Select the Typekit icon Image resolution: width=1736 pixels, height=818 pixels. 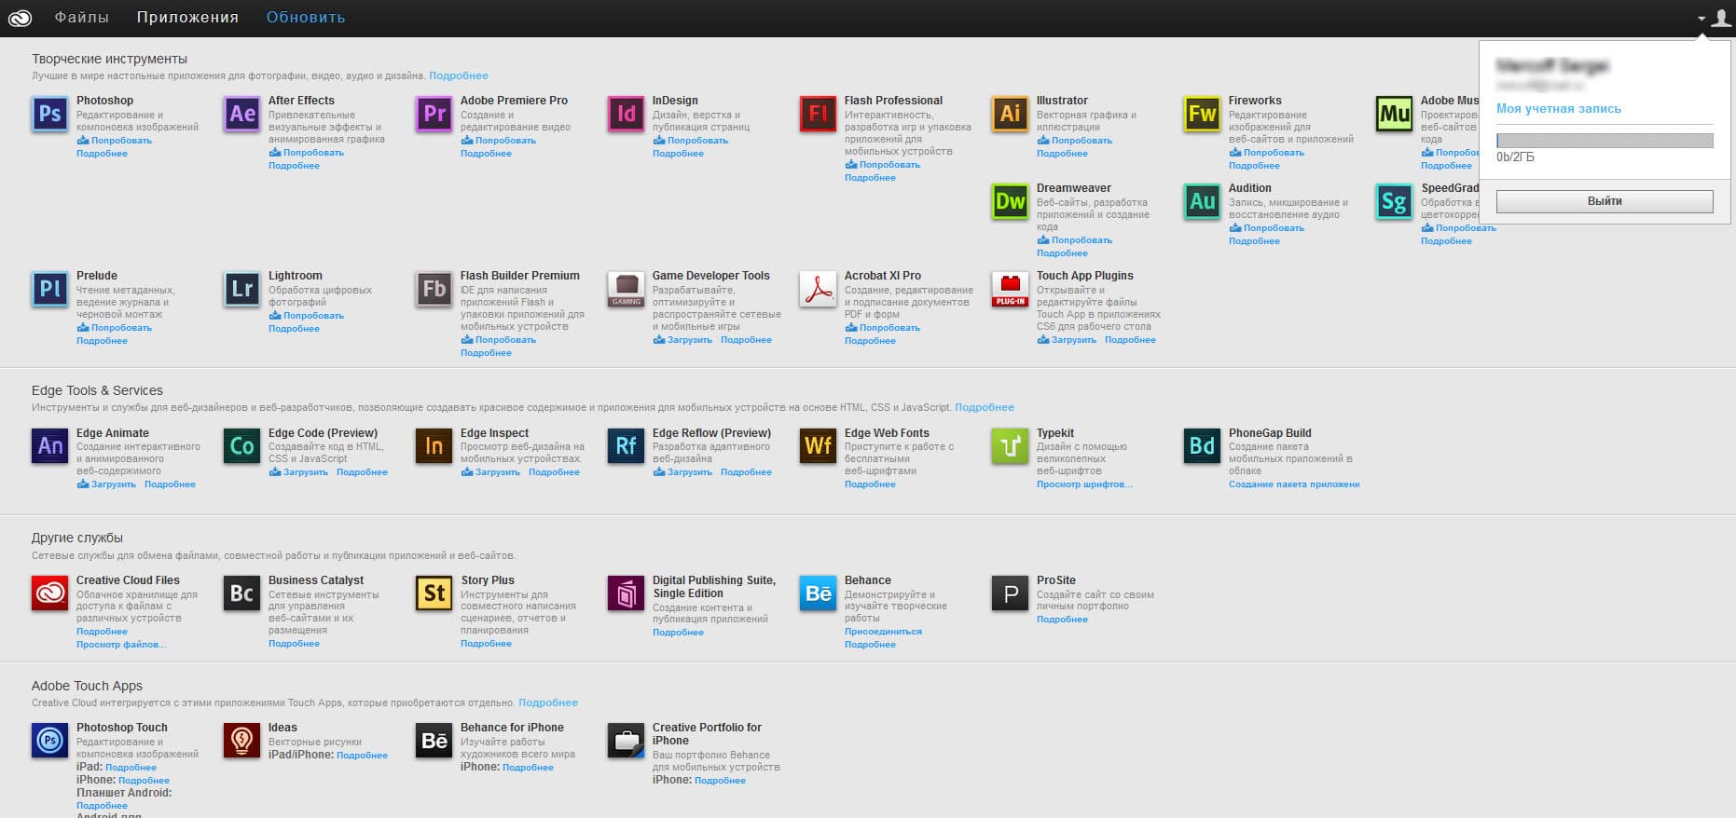click(1010, 446)
